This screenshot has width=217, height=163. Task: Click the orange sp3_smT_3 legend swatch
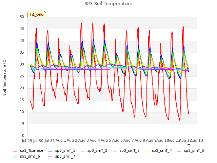point(115,151)
